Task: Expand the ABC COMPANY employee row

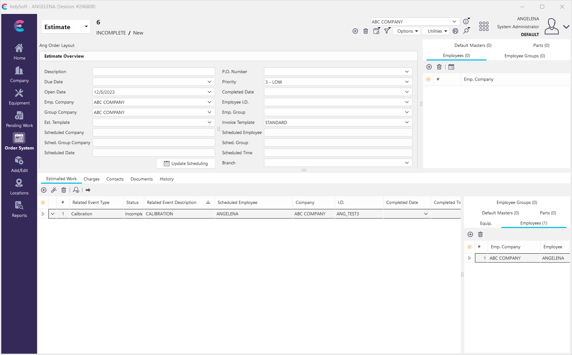Action: 470,258
